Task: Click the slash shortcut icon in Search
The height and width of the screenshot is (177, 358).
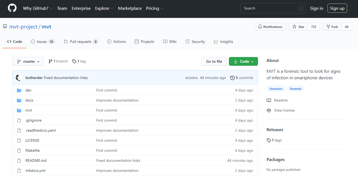Action: coord(301,8)
